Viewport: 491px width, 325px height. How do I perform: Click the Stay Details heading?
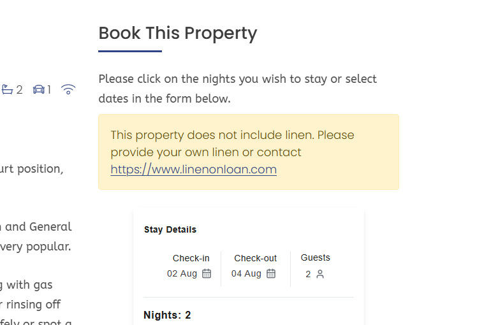(x=170, y=229)
